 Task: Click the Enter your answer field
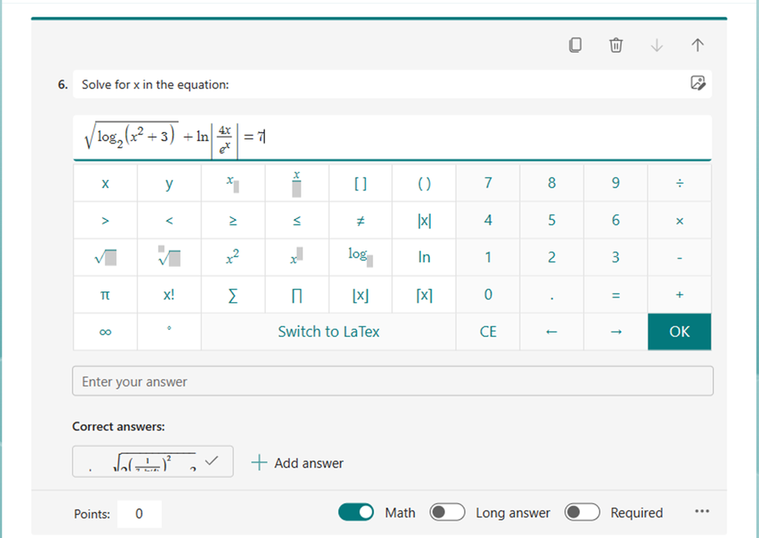(393, 382)
